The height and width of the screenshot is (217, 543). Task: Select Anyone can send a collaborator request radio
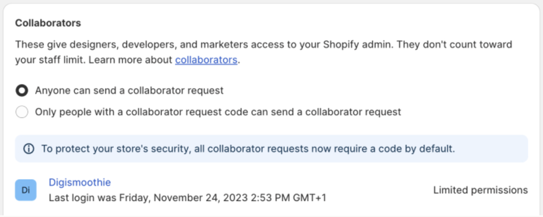click(x=22, y=91)
